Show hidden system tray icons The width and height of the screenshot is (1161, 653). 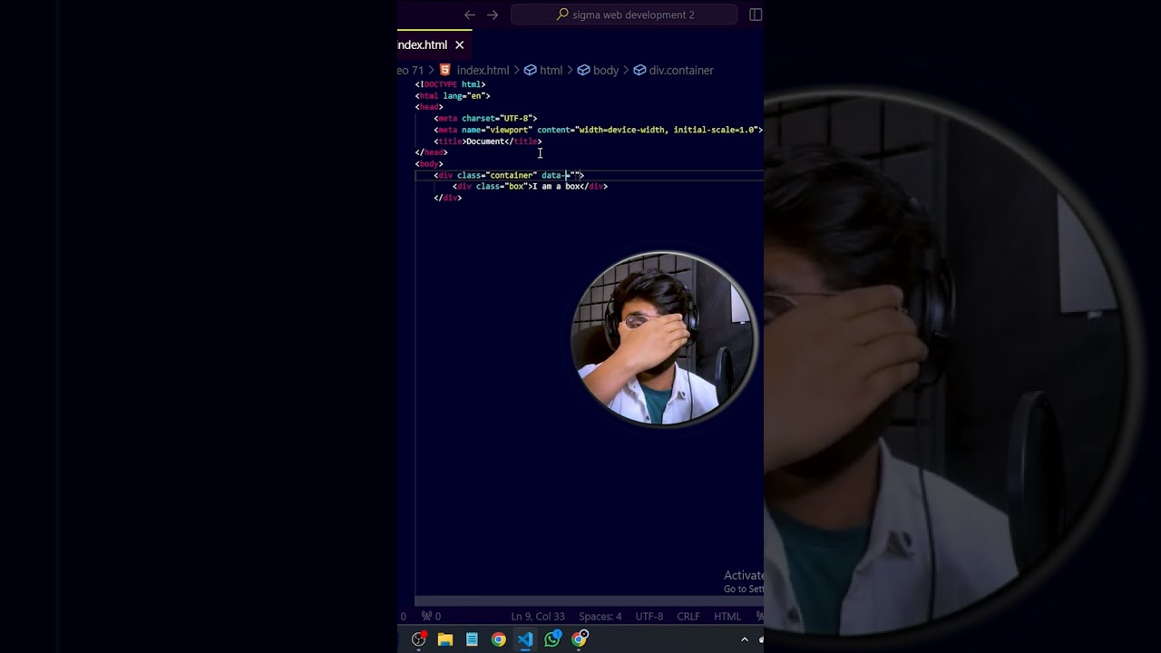click(745, 639)
